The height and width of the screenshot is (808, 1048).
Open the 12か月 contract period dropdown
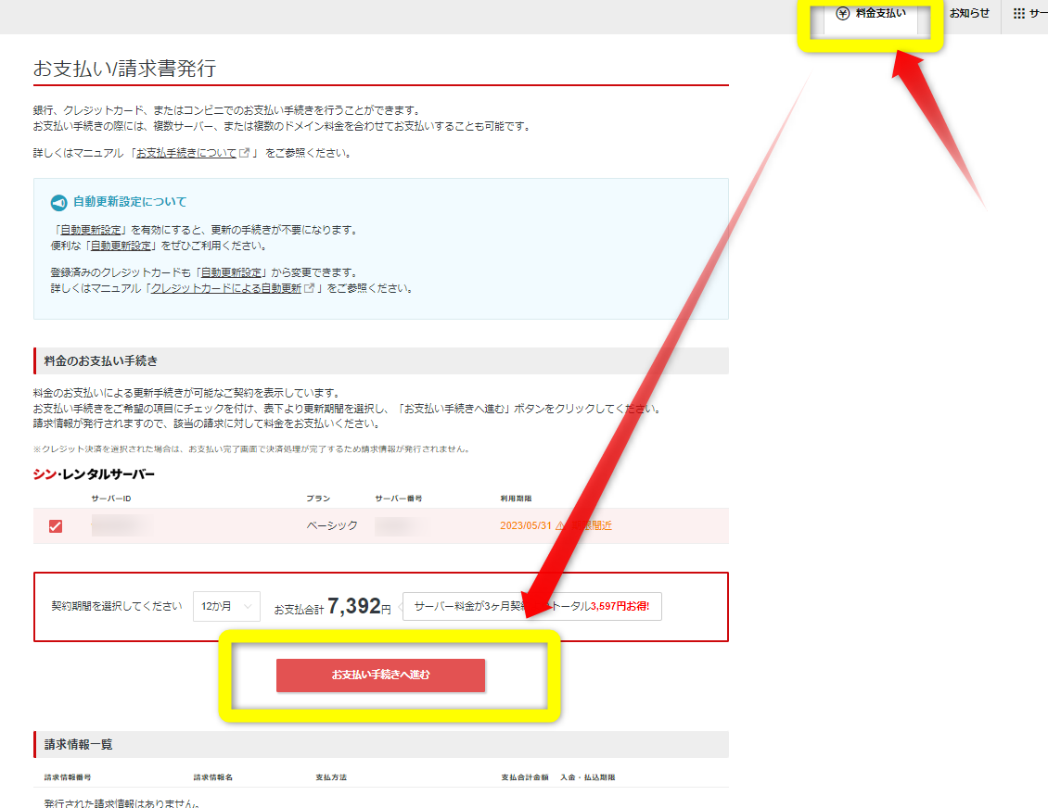tap(226, 607)
